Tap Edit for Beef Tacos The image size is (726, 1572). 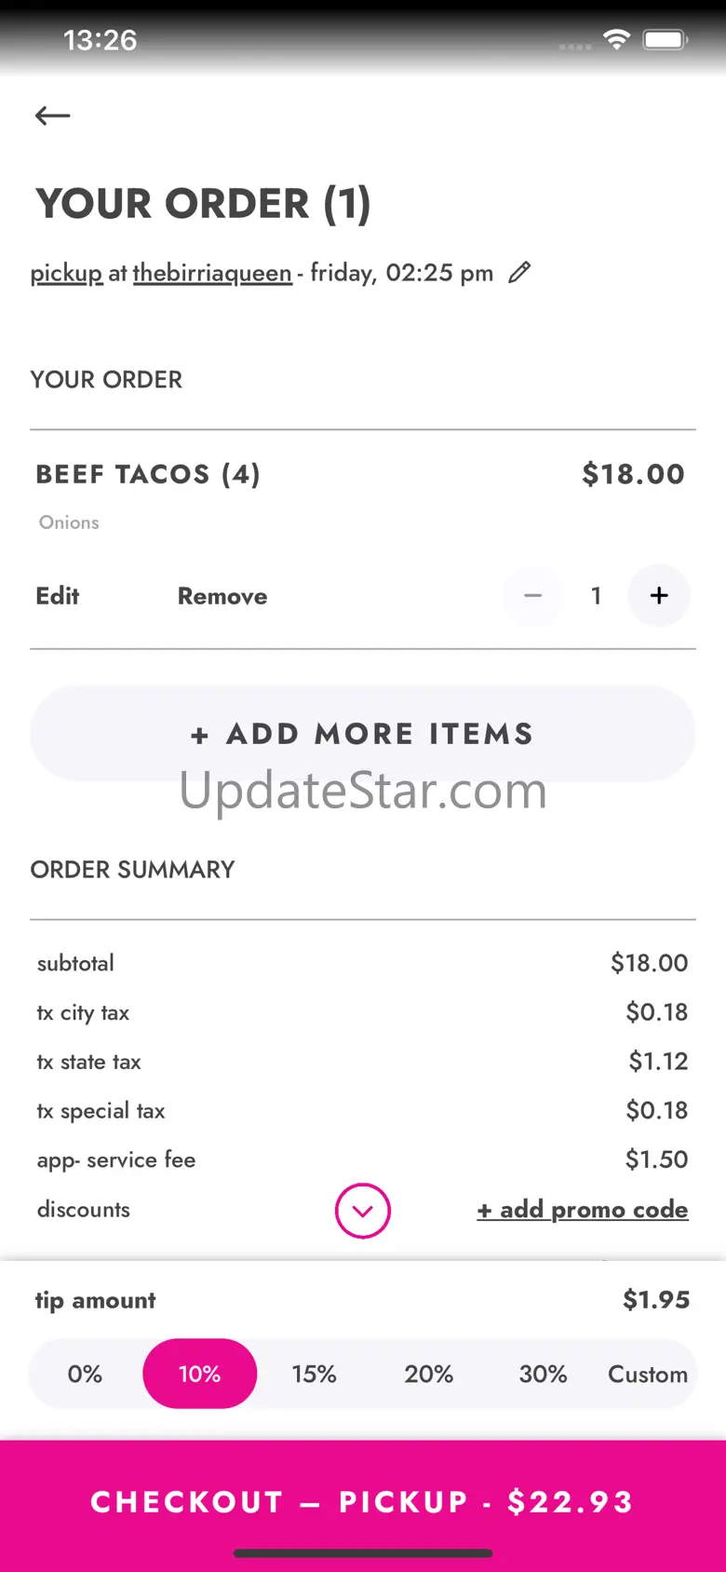pyautogui.click(x=58, y=596)
